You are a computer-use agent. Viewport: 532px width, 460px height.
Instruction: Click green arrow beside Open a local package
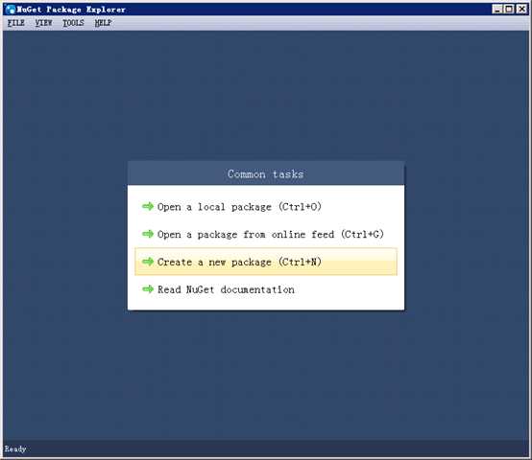coord(148,206)
